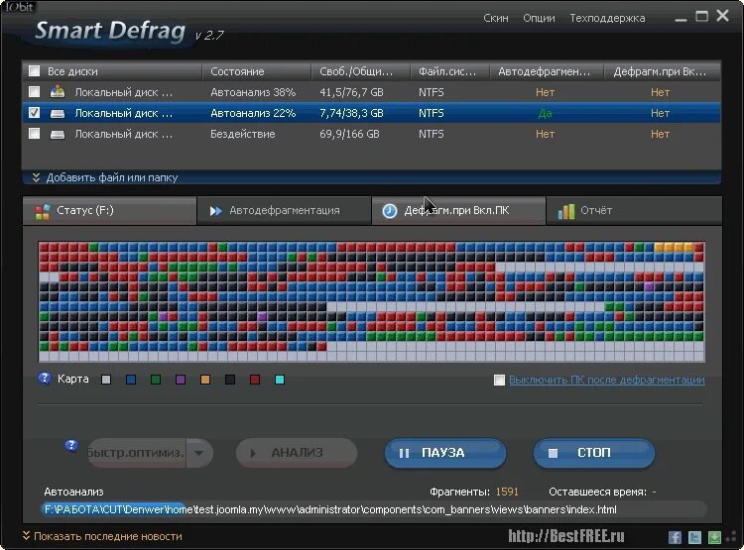Image resolution: width=744 pixels, height=550 pixels.
Task: Click the Facebook icon in footer
Action: (x=675, y=537)
